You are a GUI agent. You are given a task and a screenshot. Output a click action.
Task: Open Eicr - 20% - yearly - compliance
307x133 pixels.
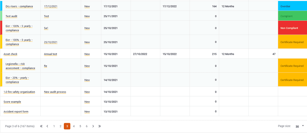point(17,80)
